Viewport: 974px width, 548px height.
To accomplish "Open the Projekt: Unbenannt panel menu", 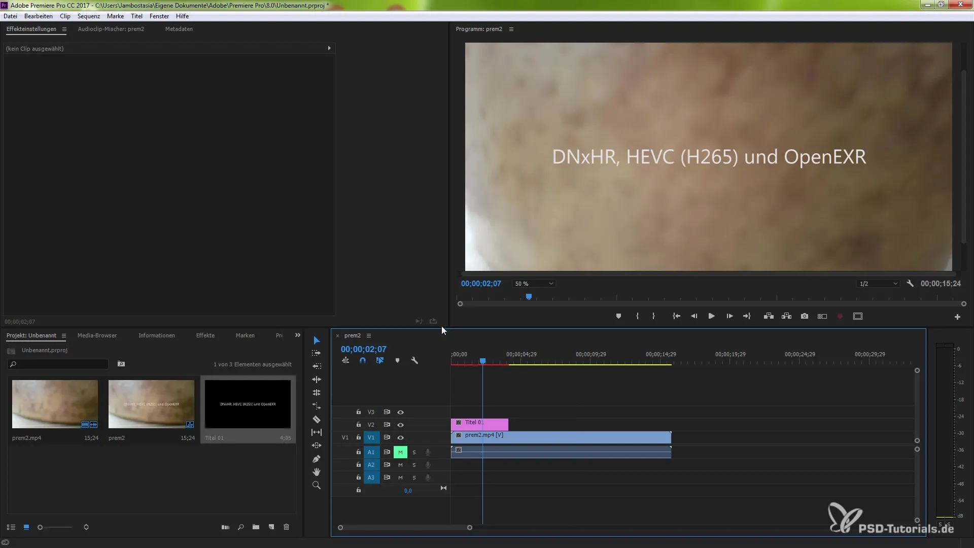I will (x=64, y=336).
